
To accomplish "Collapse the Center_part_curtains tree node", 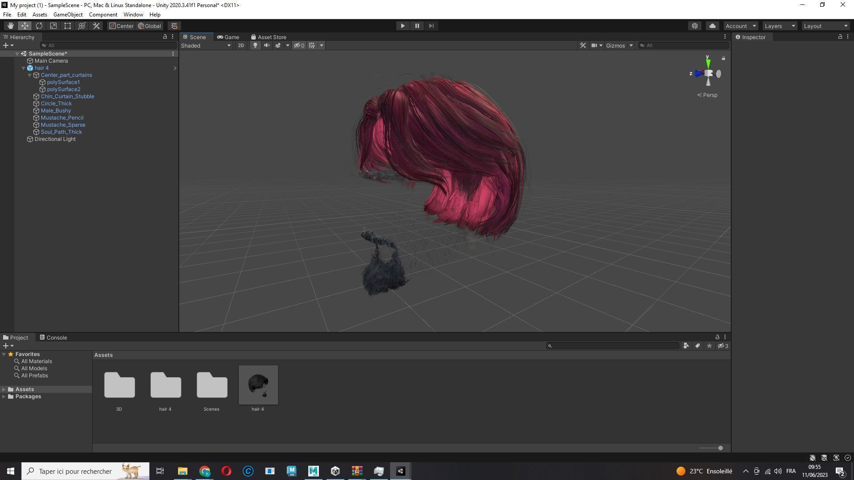I will [30, 75].
